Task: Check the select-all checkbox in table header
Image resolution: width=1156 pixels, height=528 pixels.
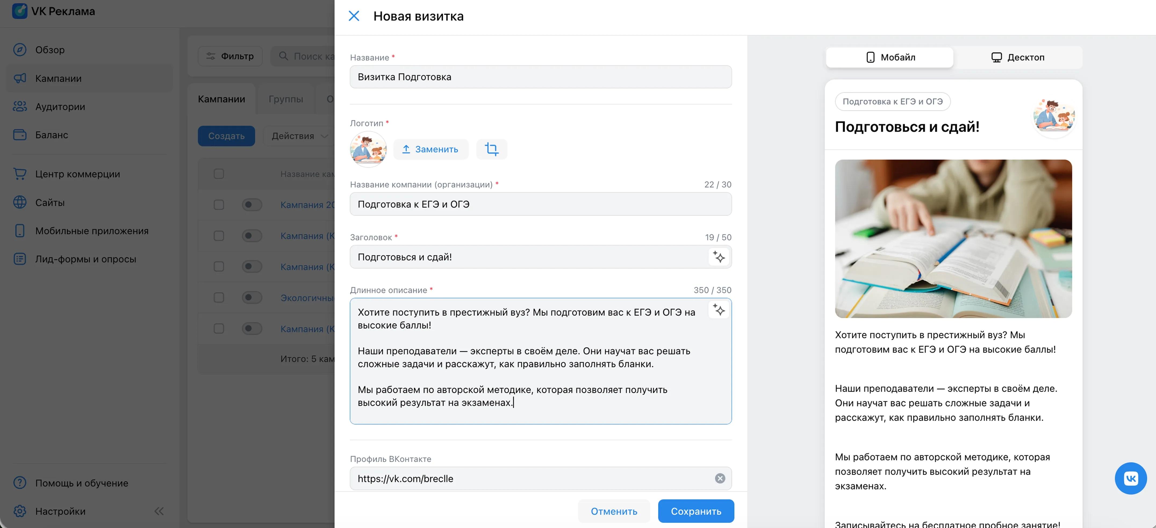Action: 218,174
